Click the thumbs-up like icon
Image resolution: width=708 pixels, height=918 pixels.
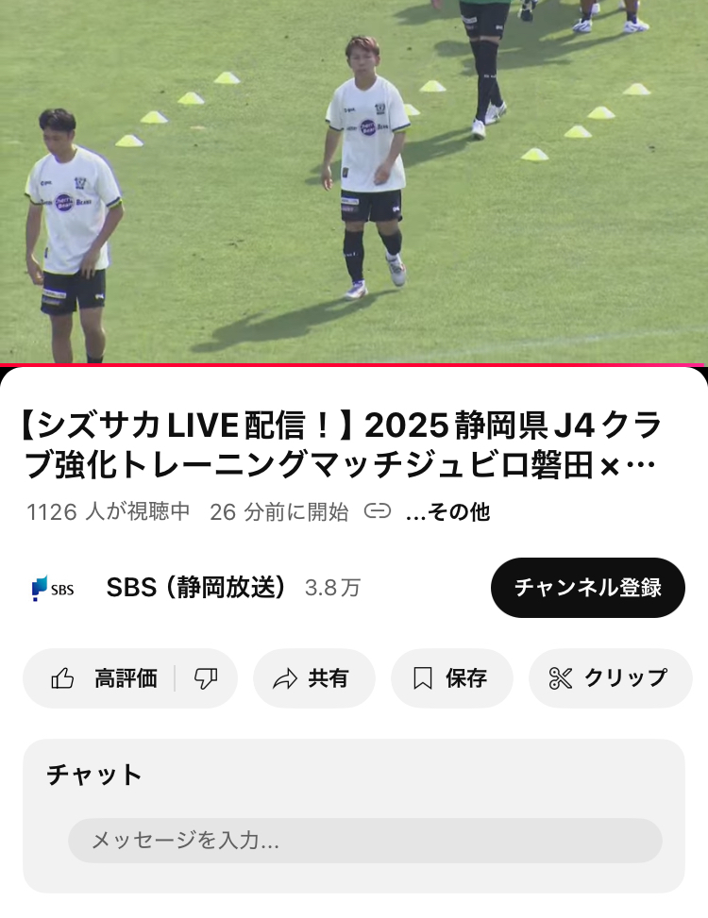(62, 678)
